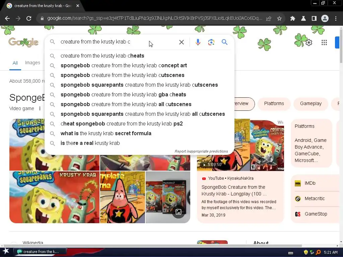The width and height of the screenshot is (343, 257).
Task: Bookmark this page with the star icon
Action: coord(279,19)
